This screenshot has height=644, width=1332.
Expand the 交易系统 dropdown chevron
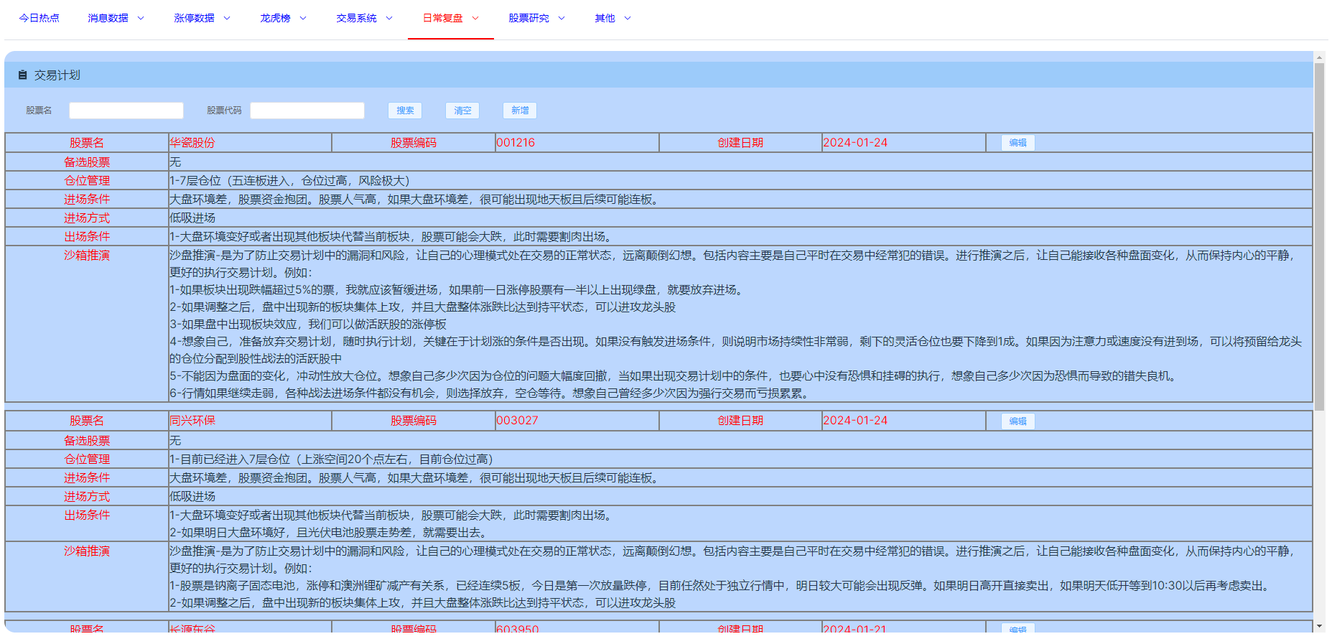click(389, 18)
